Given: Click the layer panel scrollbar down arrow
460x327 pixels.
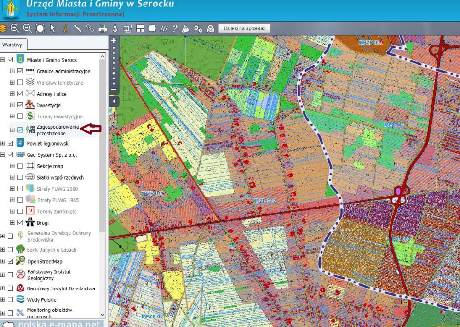Looking at the screenshot, I should coord(103,315).
